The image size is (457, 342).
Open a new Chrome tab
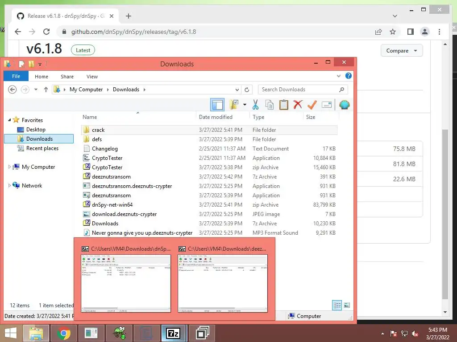click(128, 16)
